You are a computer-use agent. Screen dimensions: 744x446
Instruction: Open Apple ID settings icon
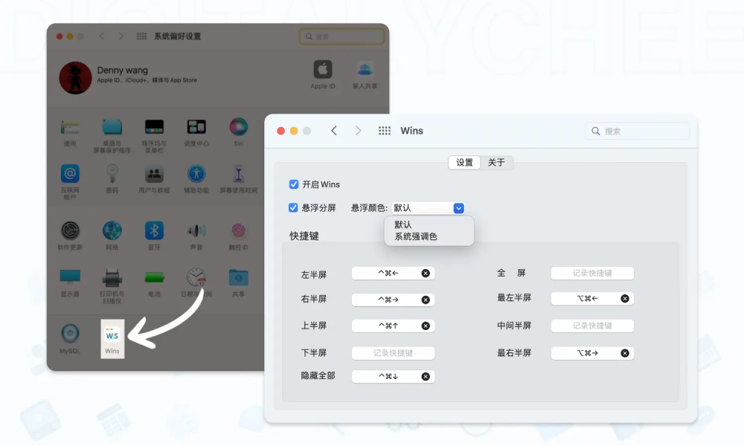point(323,70)
